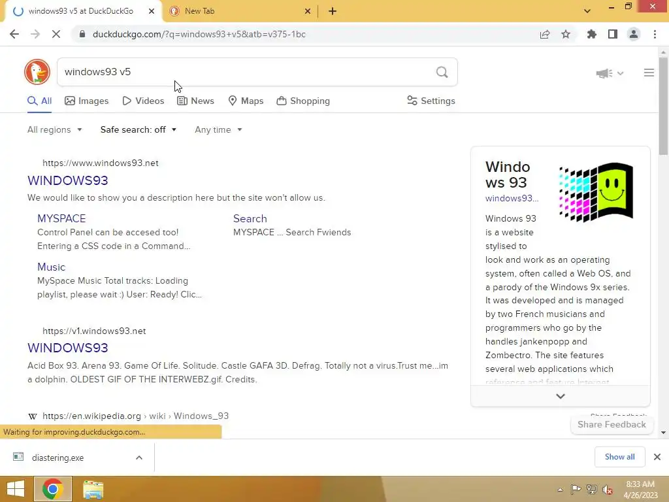Click the padlock site info icon
The height and width of the screenshot is (502, 669).
[82, 34]
